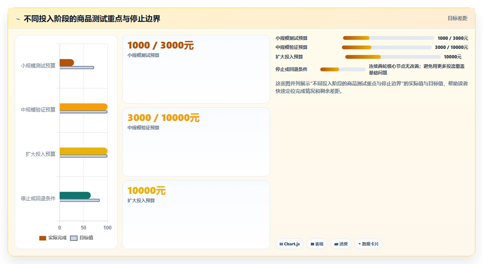Click the progress value 1000 / 3000元
Screen dimensions: 483x264
(x=453, y=38)
